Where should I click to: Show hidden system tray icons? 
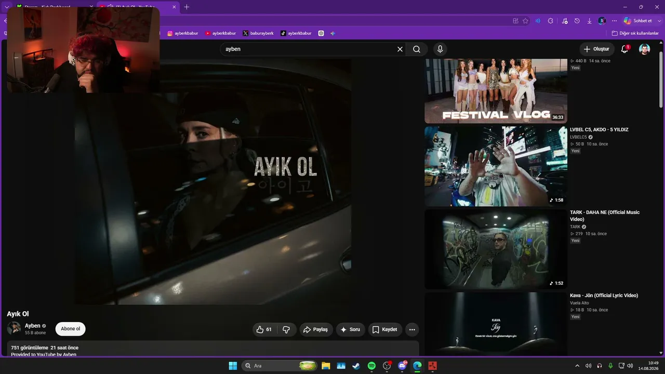[x=577, y=366]
